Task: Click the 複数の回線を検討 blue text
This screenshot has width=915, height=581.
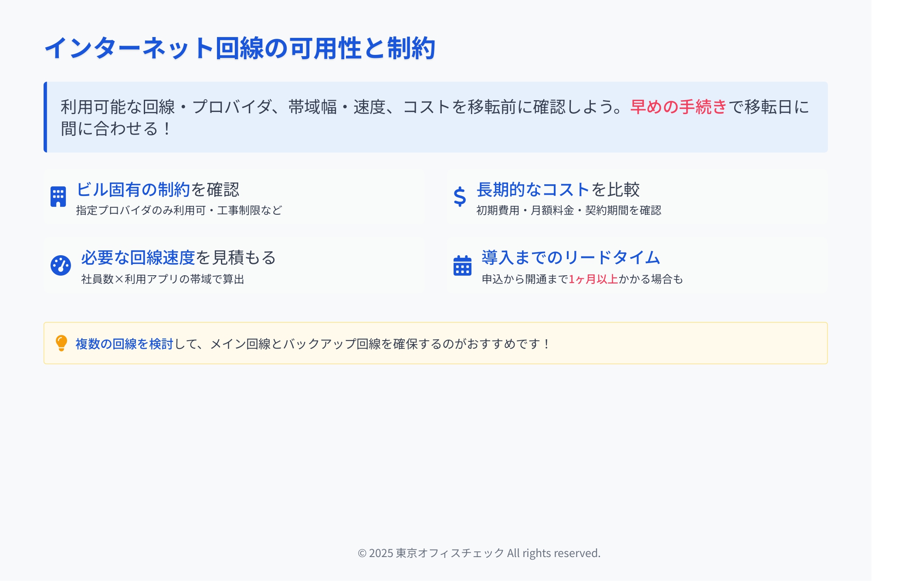Action: (124, 344)
